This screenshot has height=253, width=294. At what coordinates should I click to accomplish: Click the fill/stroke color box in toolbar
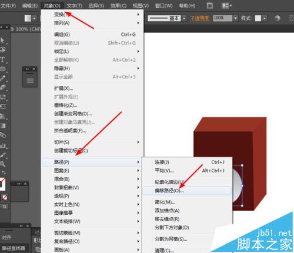(x=2, y=184)
